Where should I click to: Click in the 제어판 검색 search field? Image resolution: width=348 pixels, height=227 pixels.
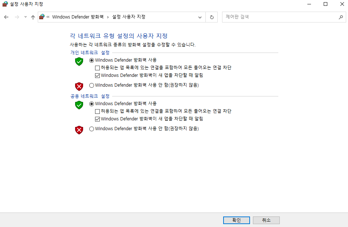pyautogui.click(x=279, y=17)
